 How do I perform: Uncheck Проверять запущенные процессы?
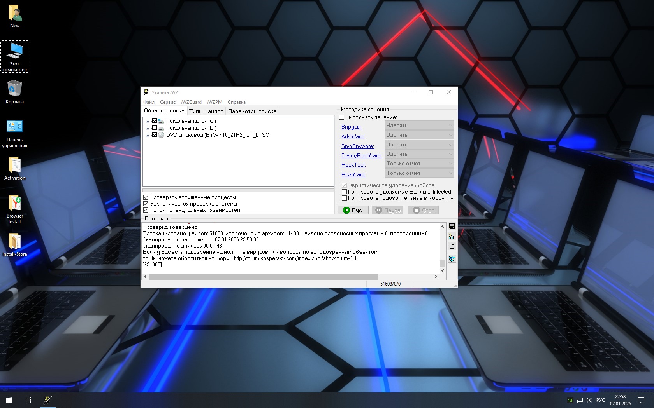(146, 197)
